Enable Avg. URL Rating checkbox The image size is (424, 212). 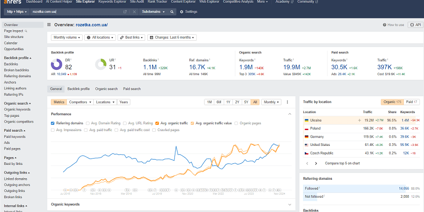(125, 123)
